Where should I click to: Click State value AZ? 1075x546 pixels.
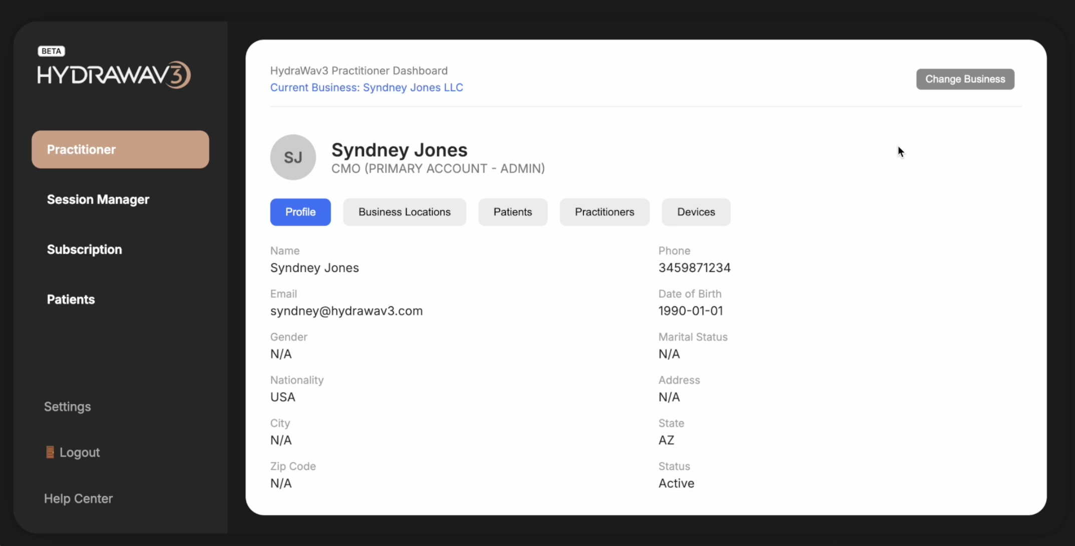(x=666, y=440)
